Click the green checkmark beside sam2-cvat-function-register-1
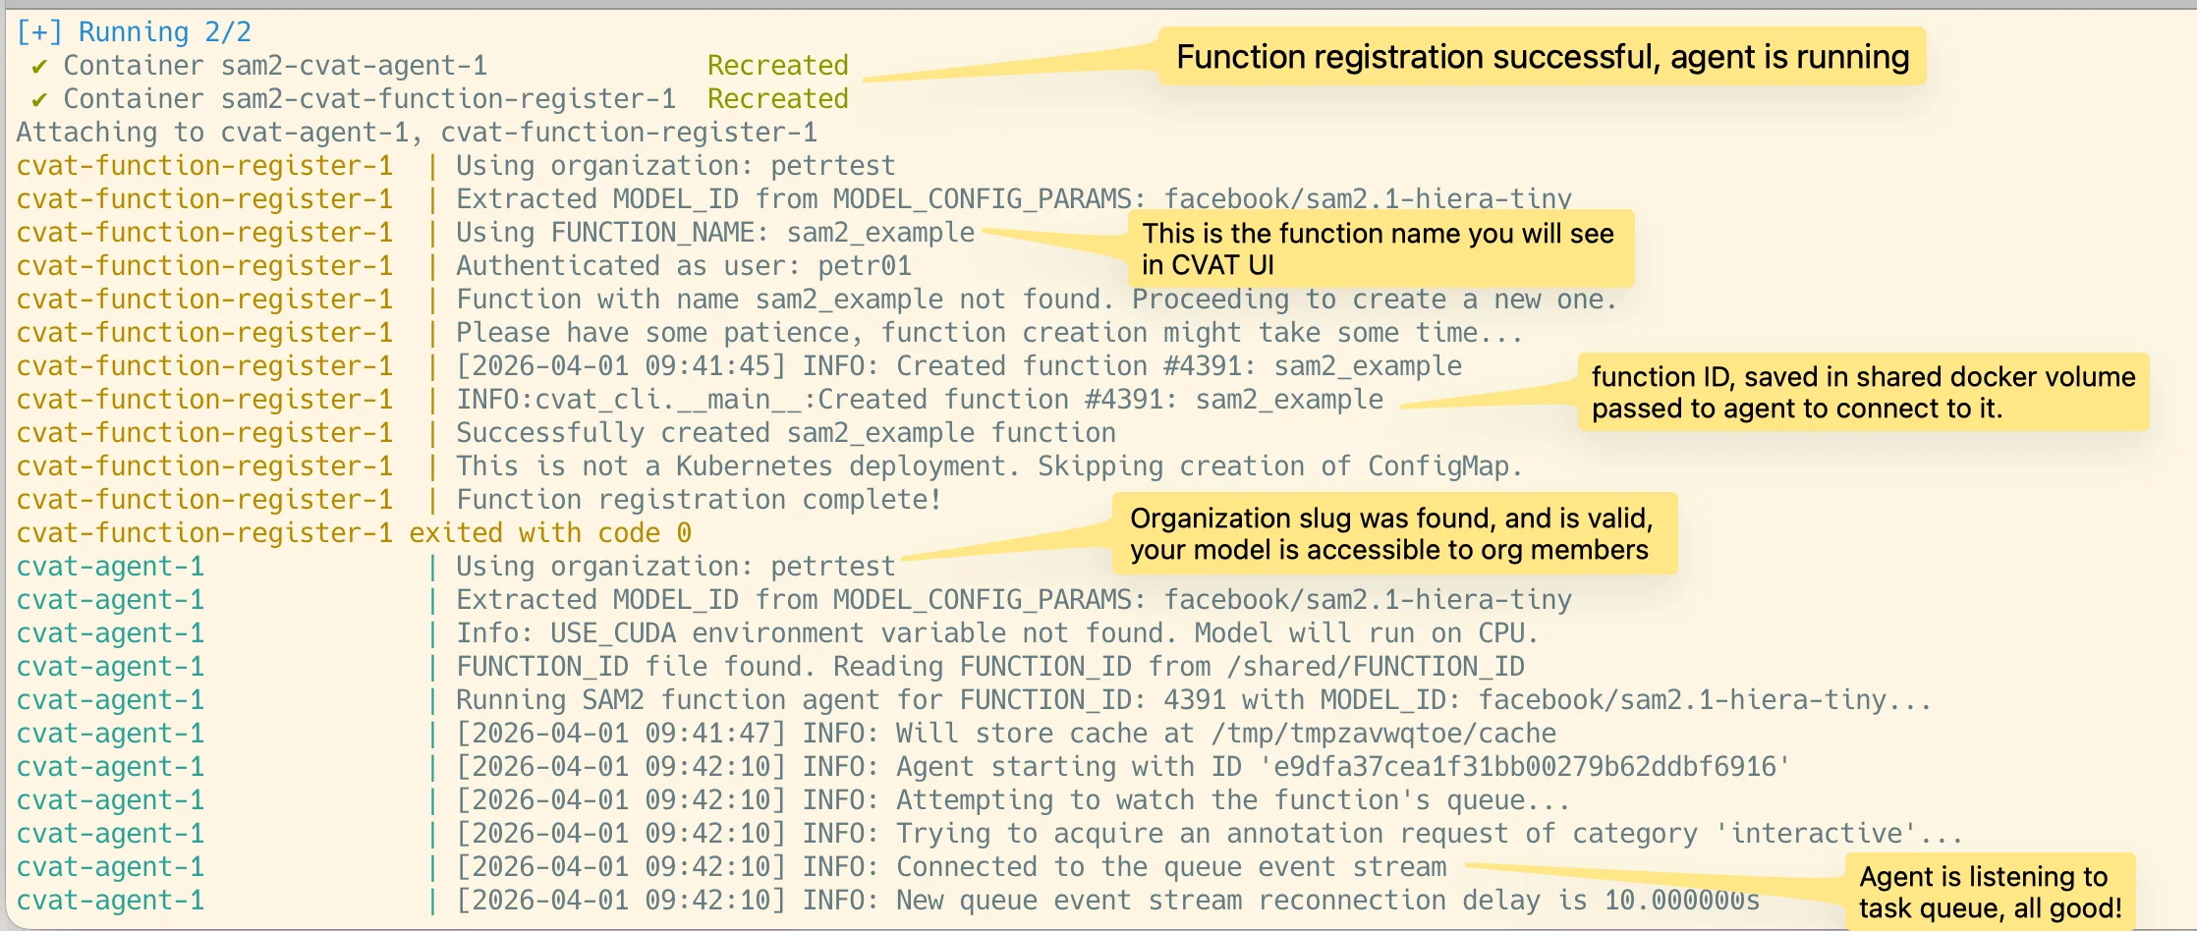The height and width of the screenshot is (931, 2197). (39, 100)
